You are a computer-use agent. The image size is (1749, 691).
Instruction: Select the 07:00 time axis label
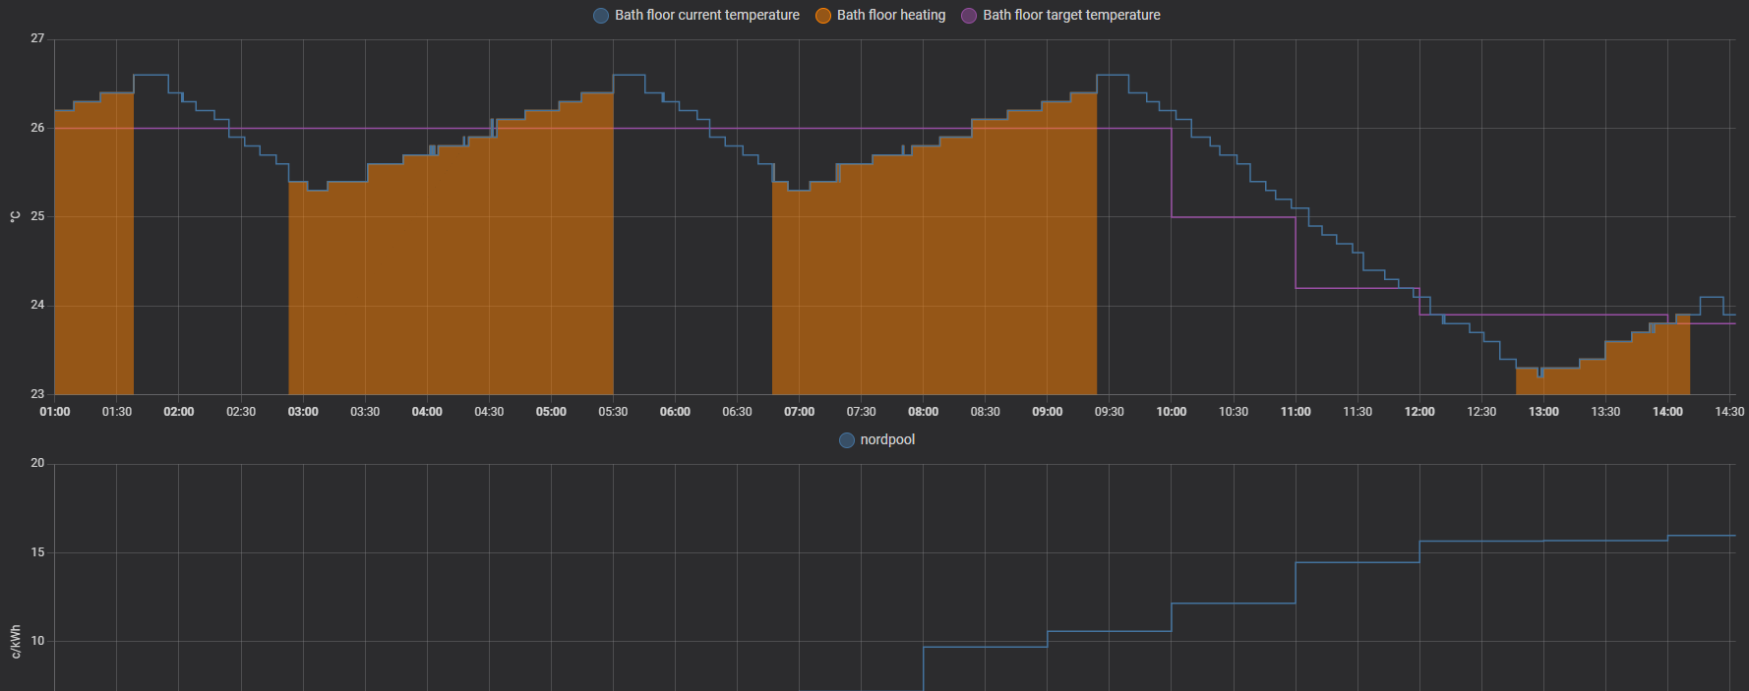[x=799, y=412]
